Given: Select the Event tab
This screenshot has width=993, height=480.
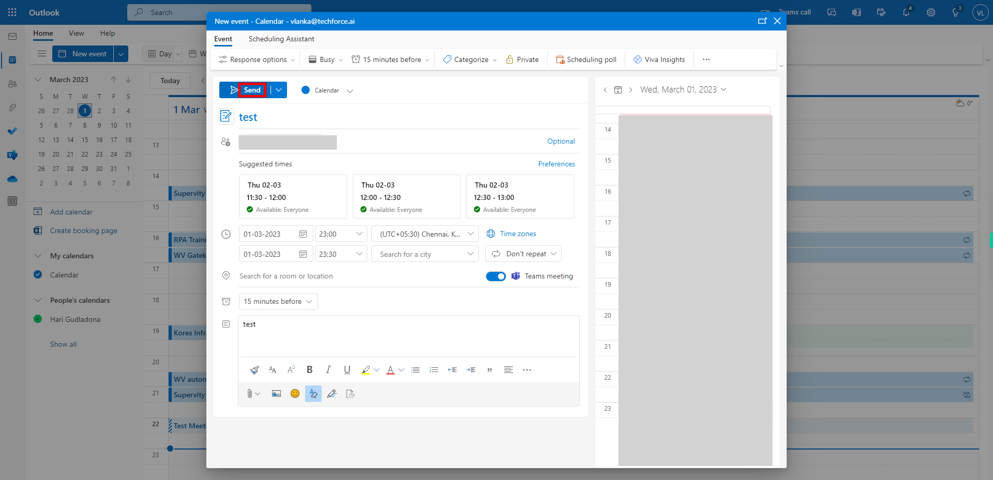Looking at the screenshot, I should (223, 39).
